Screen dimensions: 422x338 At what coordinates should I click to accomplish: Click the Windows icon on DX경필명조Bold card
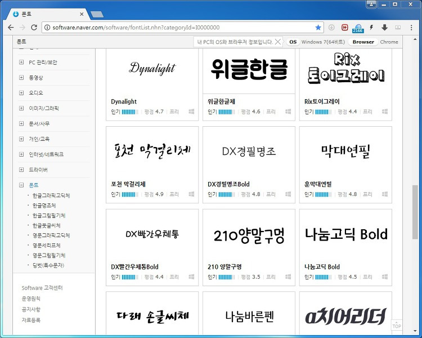[288, 194]
